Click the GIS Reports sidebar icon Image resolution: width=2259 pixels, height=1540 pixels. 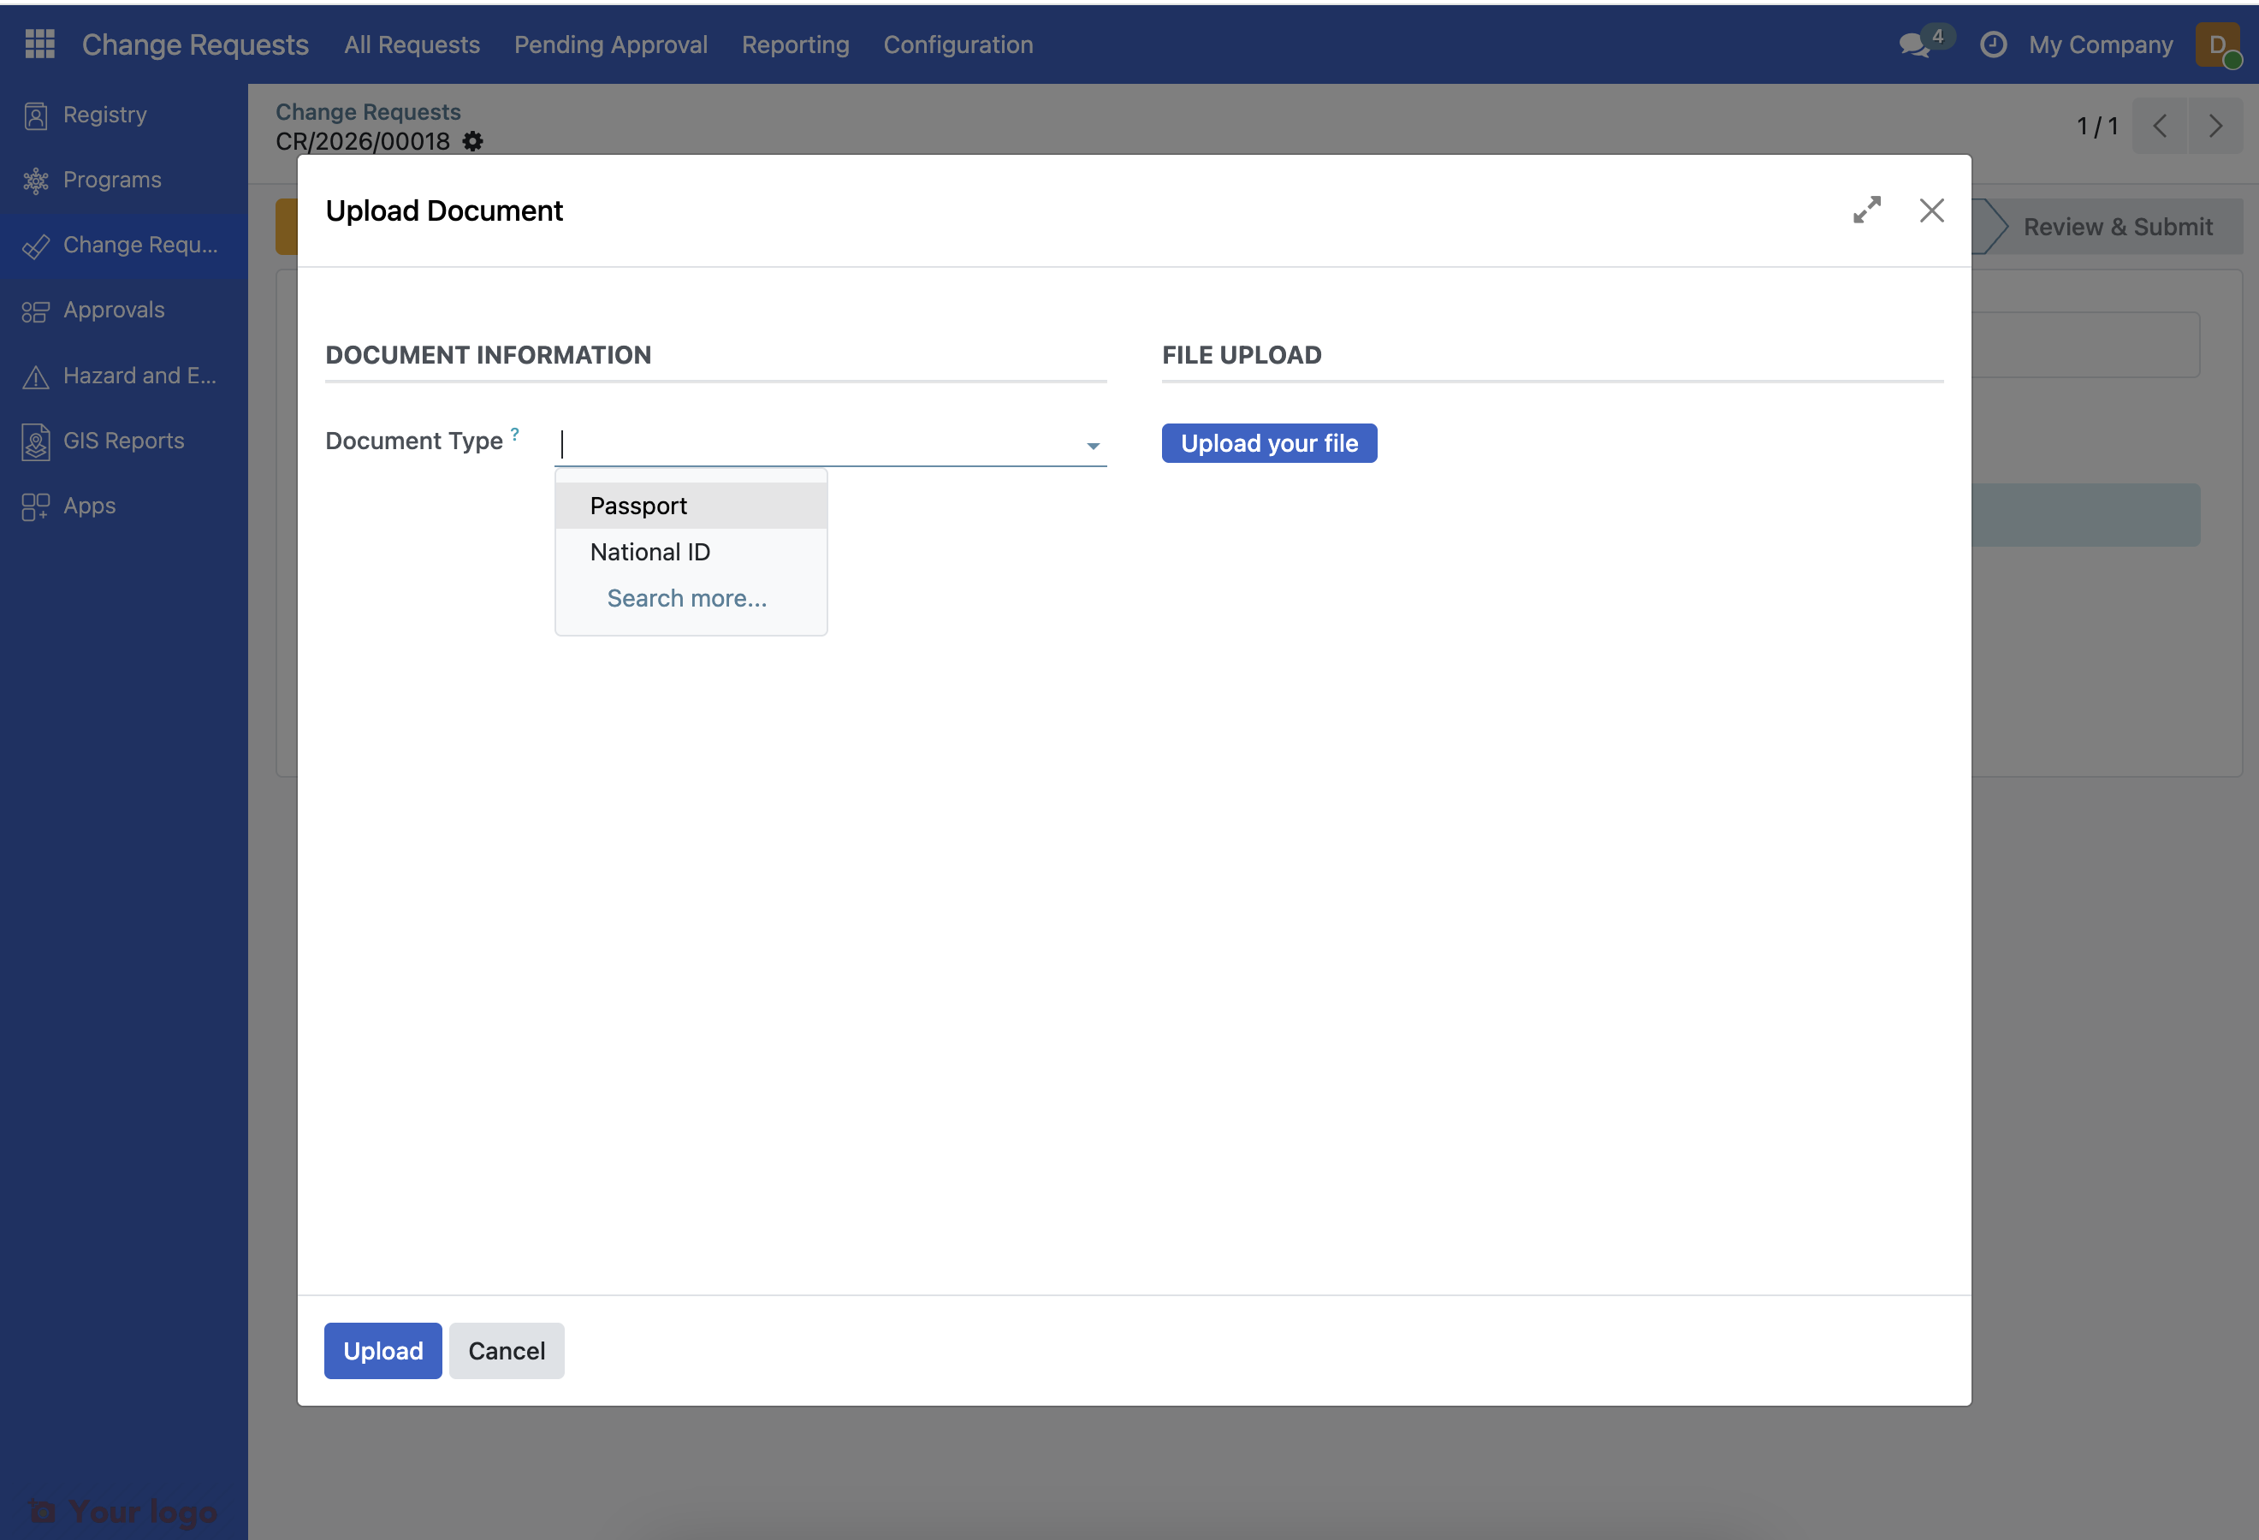point(36,441)
